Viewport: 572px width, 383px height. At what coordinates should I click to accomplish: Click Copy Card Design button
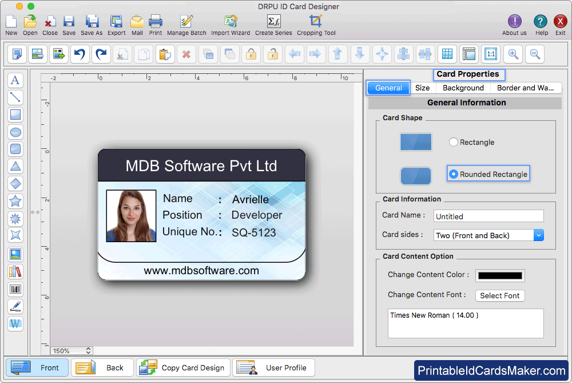183,368
